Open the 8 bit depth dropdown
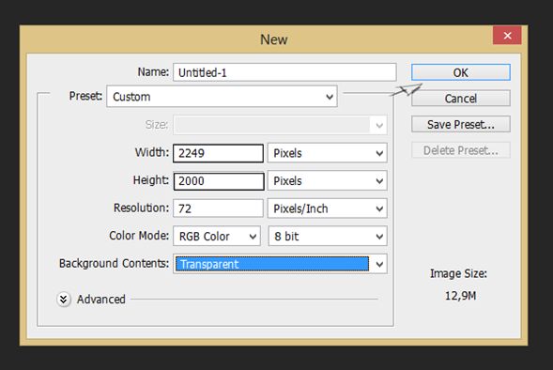Viewport: 553px width, 370px height. click(x=328, y=236)
